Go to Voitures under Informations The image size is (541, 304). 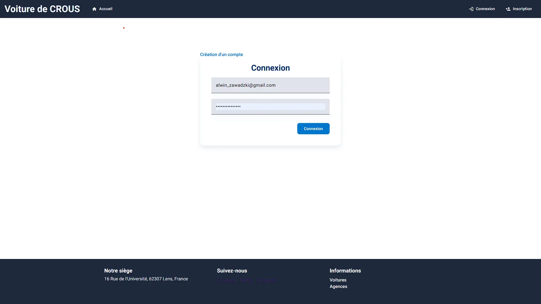click(338, 280)
